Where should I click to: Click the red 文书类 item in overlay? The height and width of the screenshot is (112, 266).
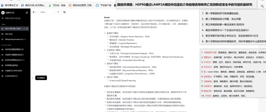point(207,96)
